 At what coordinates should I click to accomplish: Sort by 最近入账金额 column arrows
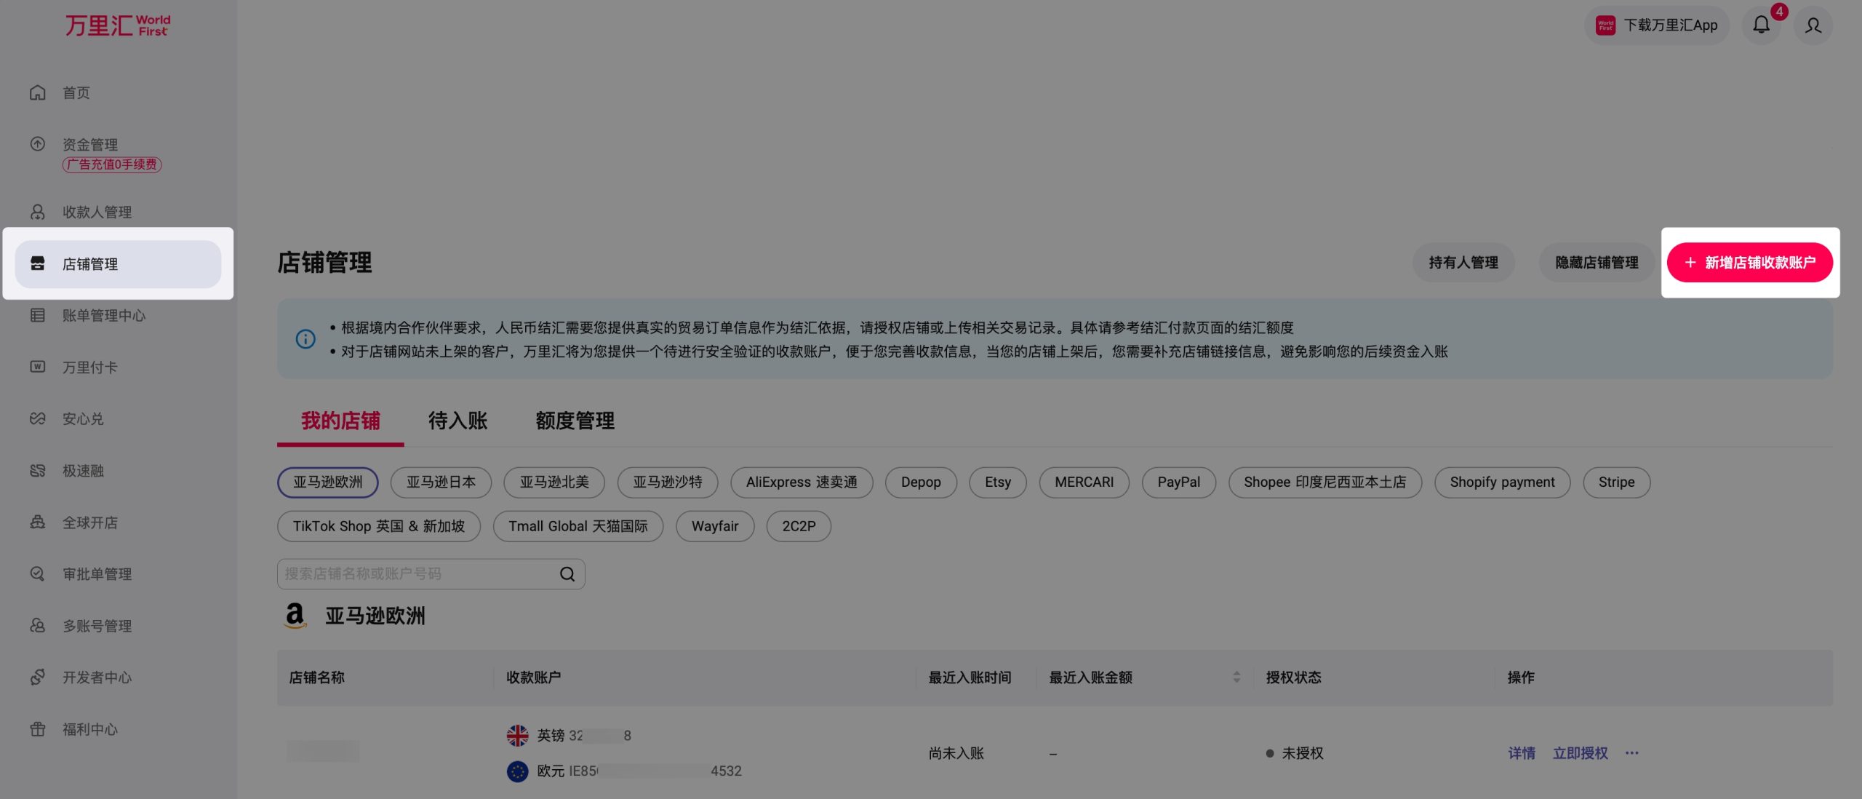(x=1236, y=677)
